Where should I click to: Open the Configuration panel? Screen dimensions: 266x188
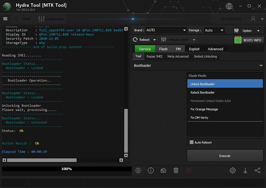[51, 19]
